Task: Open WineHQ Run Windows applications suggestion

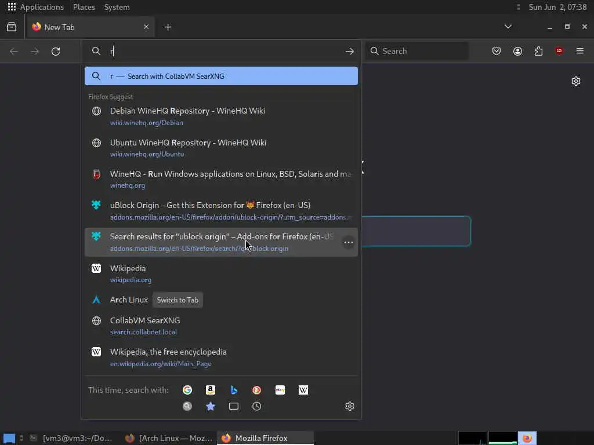Action: tap(221, 180)
